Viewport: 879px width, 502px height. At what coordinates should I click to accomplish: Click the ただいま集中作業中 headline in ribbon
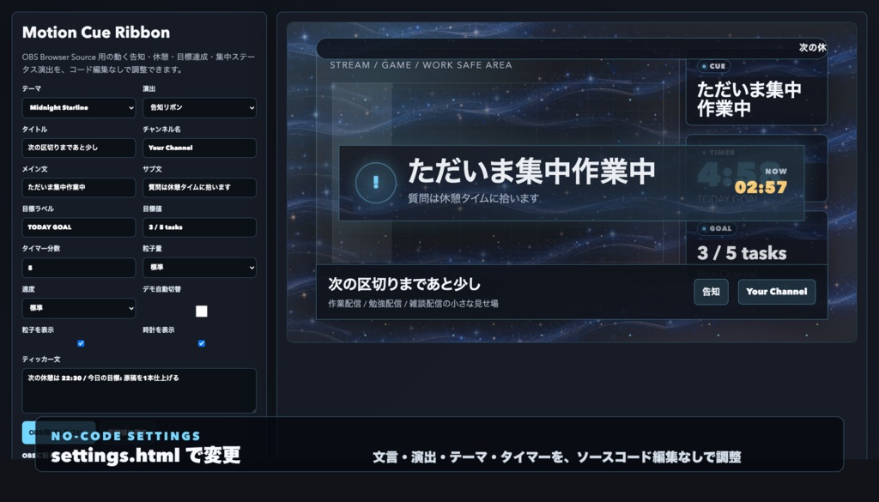pyautogui.click(x=531, y=171)
